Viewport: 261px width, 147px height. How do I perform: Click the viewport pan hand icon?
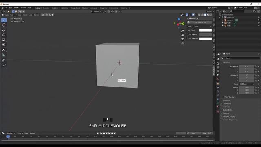point(183,35)
